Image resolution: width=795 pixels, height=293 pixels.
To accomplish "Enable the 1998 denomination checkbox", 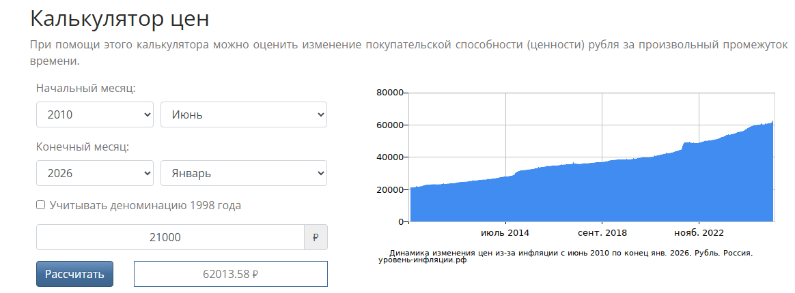I will pos(40,205).
